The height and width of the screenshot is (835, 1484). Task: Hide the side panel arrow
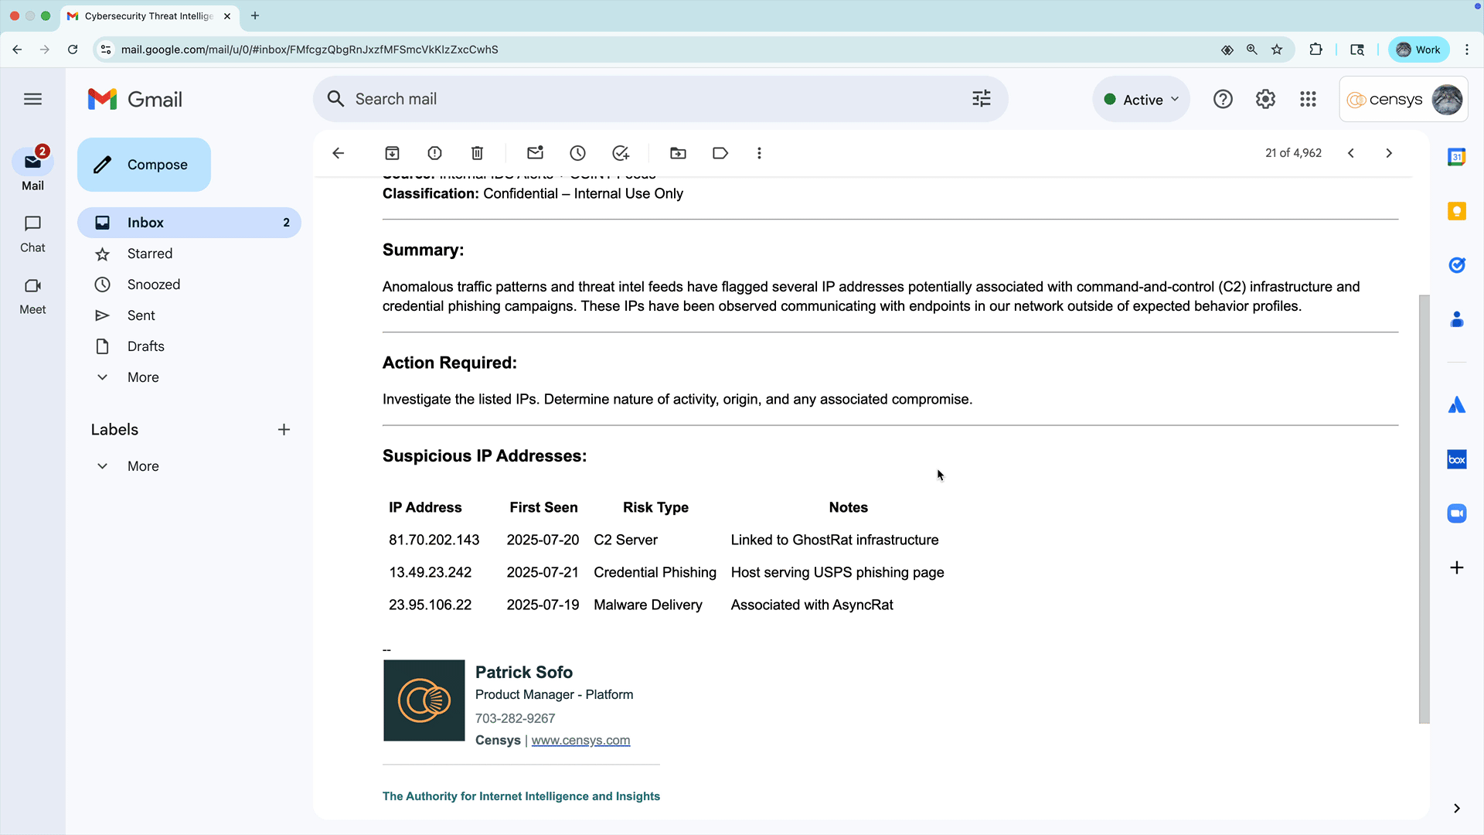[1456, 808]
